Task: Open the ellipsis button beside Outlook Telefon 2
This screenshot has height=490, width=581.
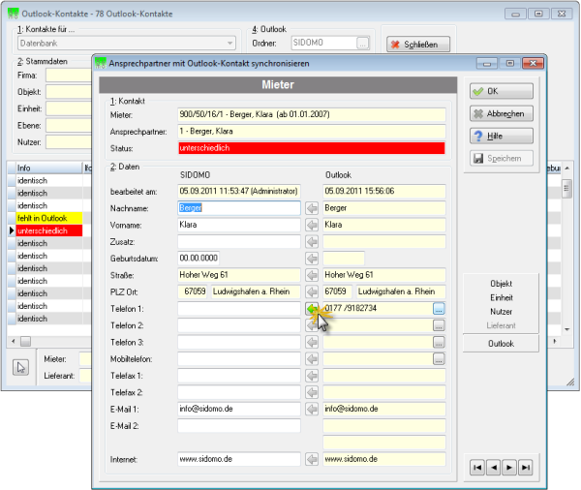Action: pyautogui.click(x=439, y=325)
